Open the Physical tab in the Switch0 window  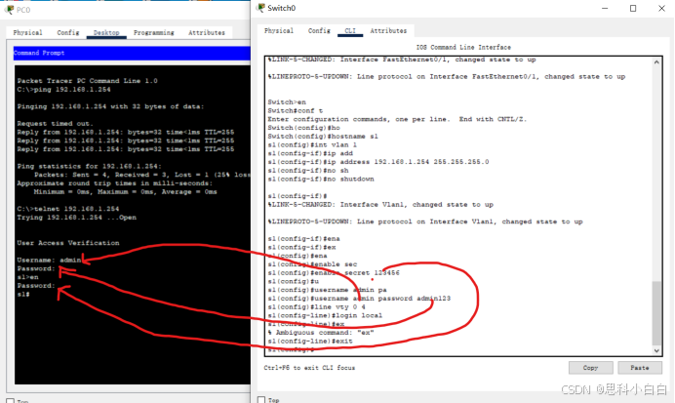[x=279, y=31]
